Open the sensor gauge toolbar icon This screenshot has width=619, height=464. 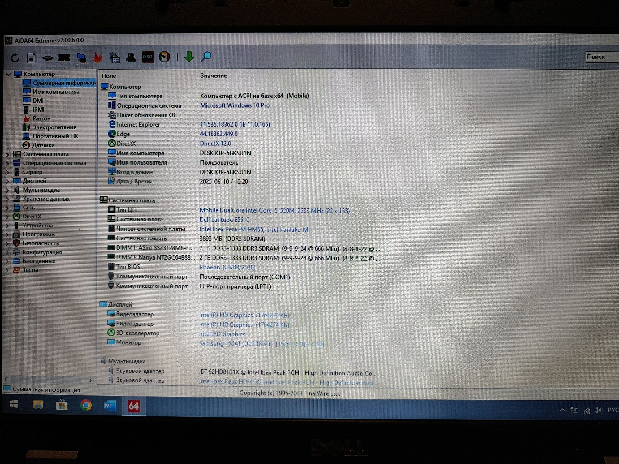[x=164, y=57]
